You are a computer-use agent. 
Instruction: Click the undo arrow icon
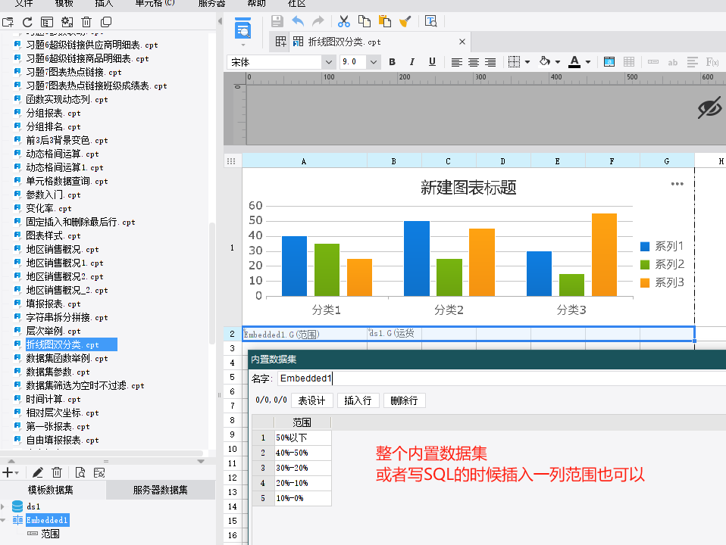tap(298, 21)
